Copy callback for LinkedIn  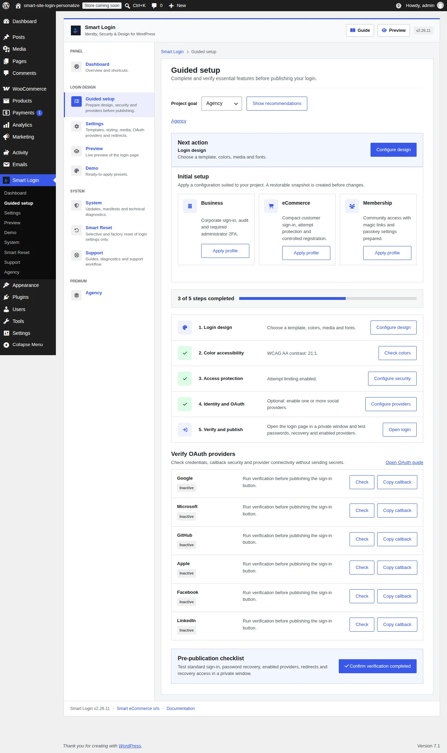click(x=397, y=625)
